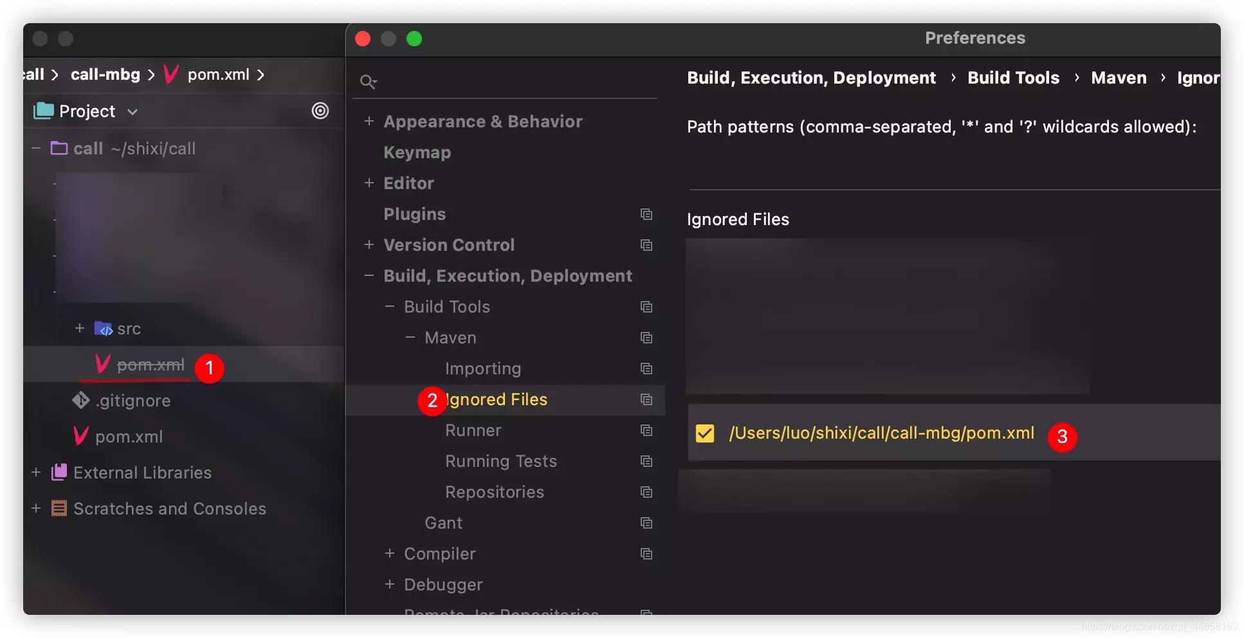Click the copy icon next to Gant
The width and height of the screenshot is (1244, 638).
click(646, 523)
